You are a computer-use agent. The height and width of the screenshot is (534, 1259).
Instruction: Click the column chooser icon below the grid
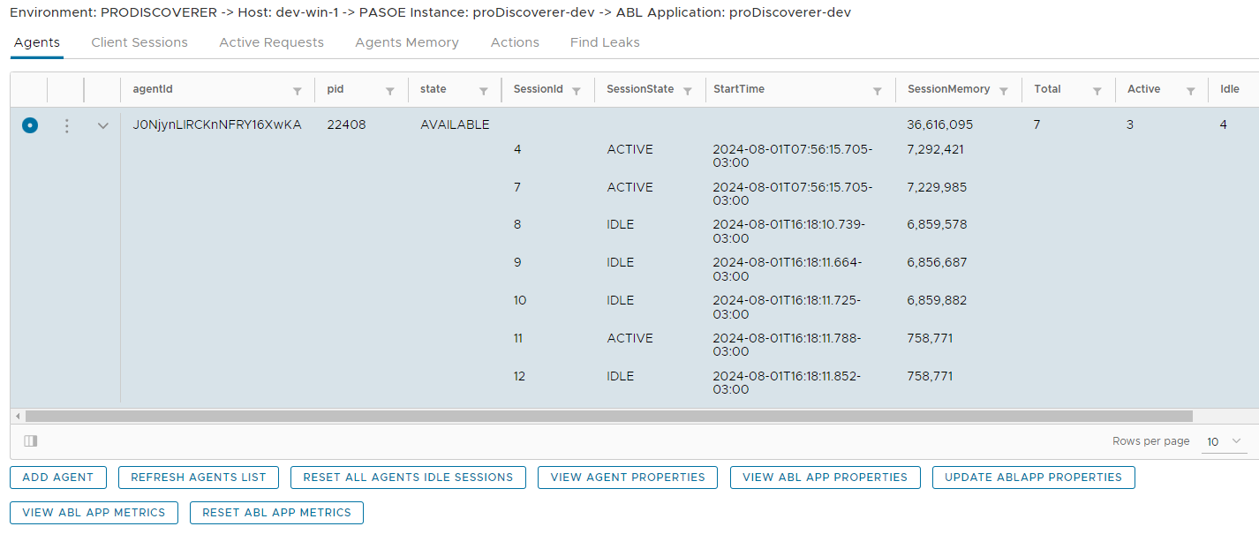pyautogui.click(x=29, y=440)
